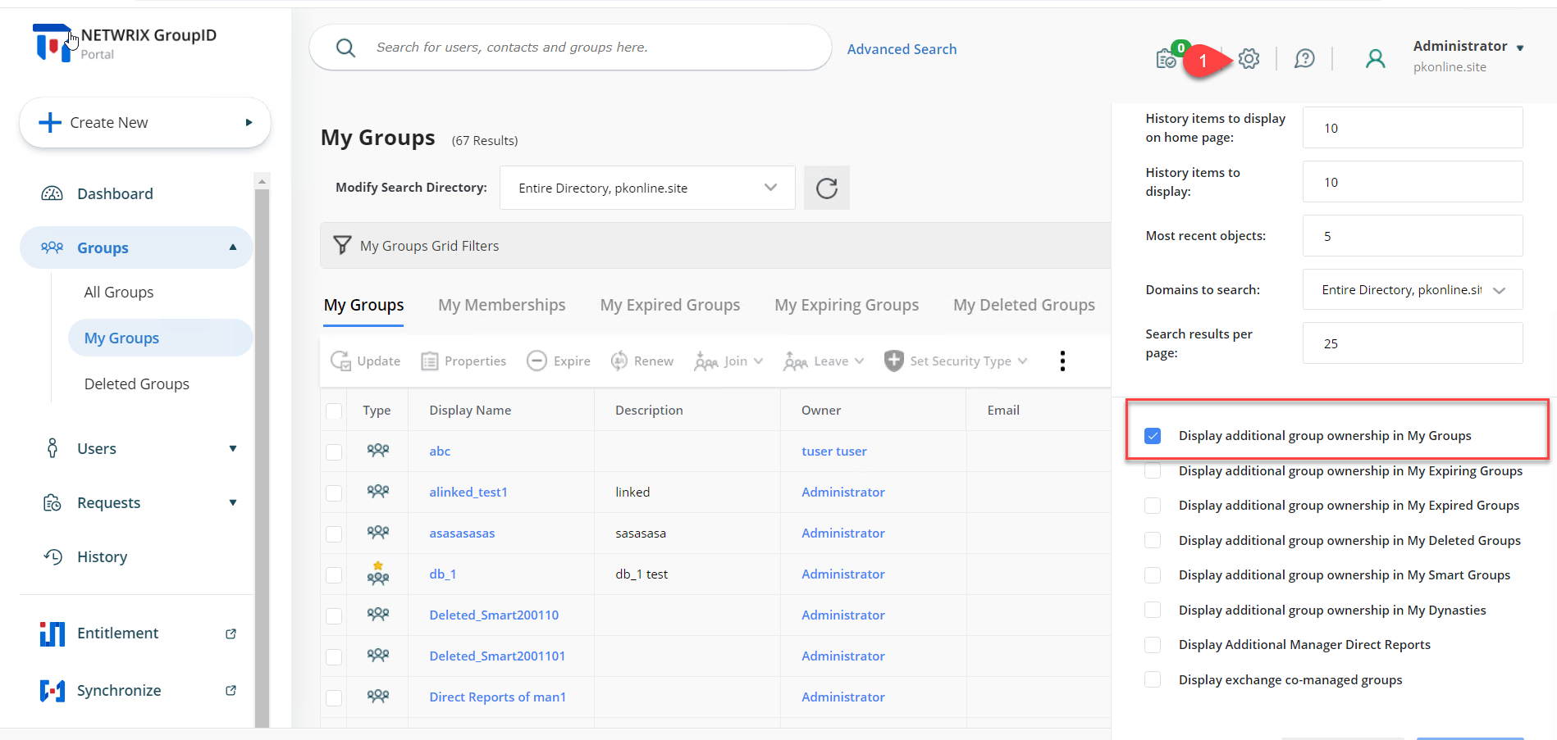Open the My Expiring Groups tab
The width and height of the screenshot is (1557, 740).
click(x=846, y=304)
